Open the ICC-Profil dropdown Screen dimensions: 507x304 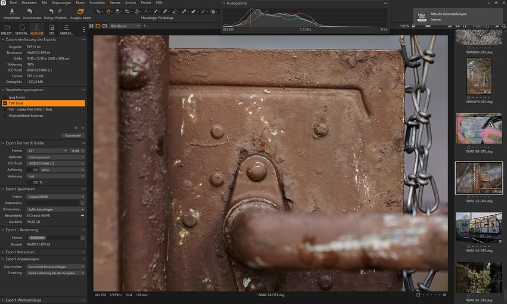tap(57, 163)
